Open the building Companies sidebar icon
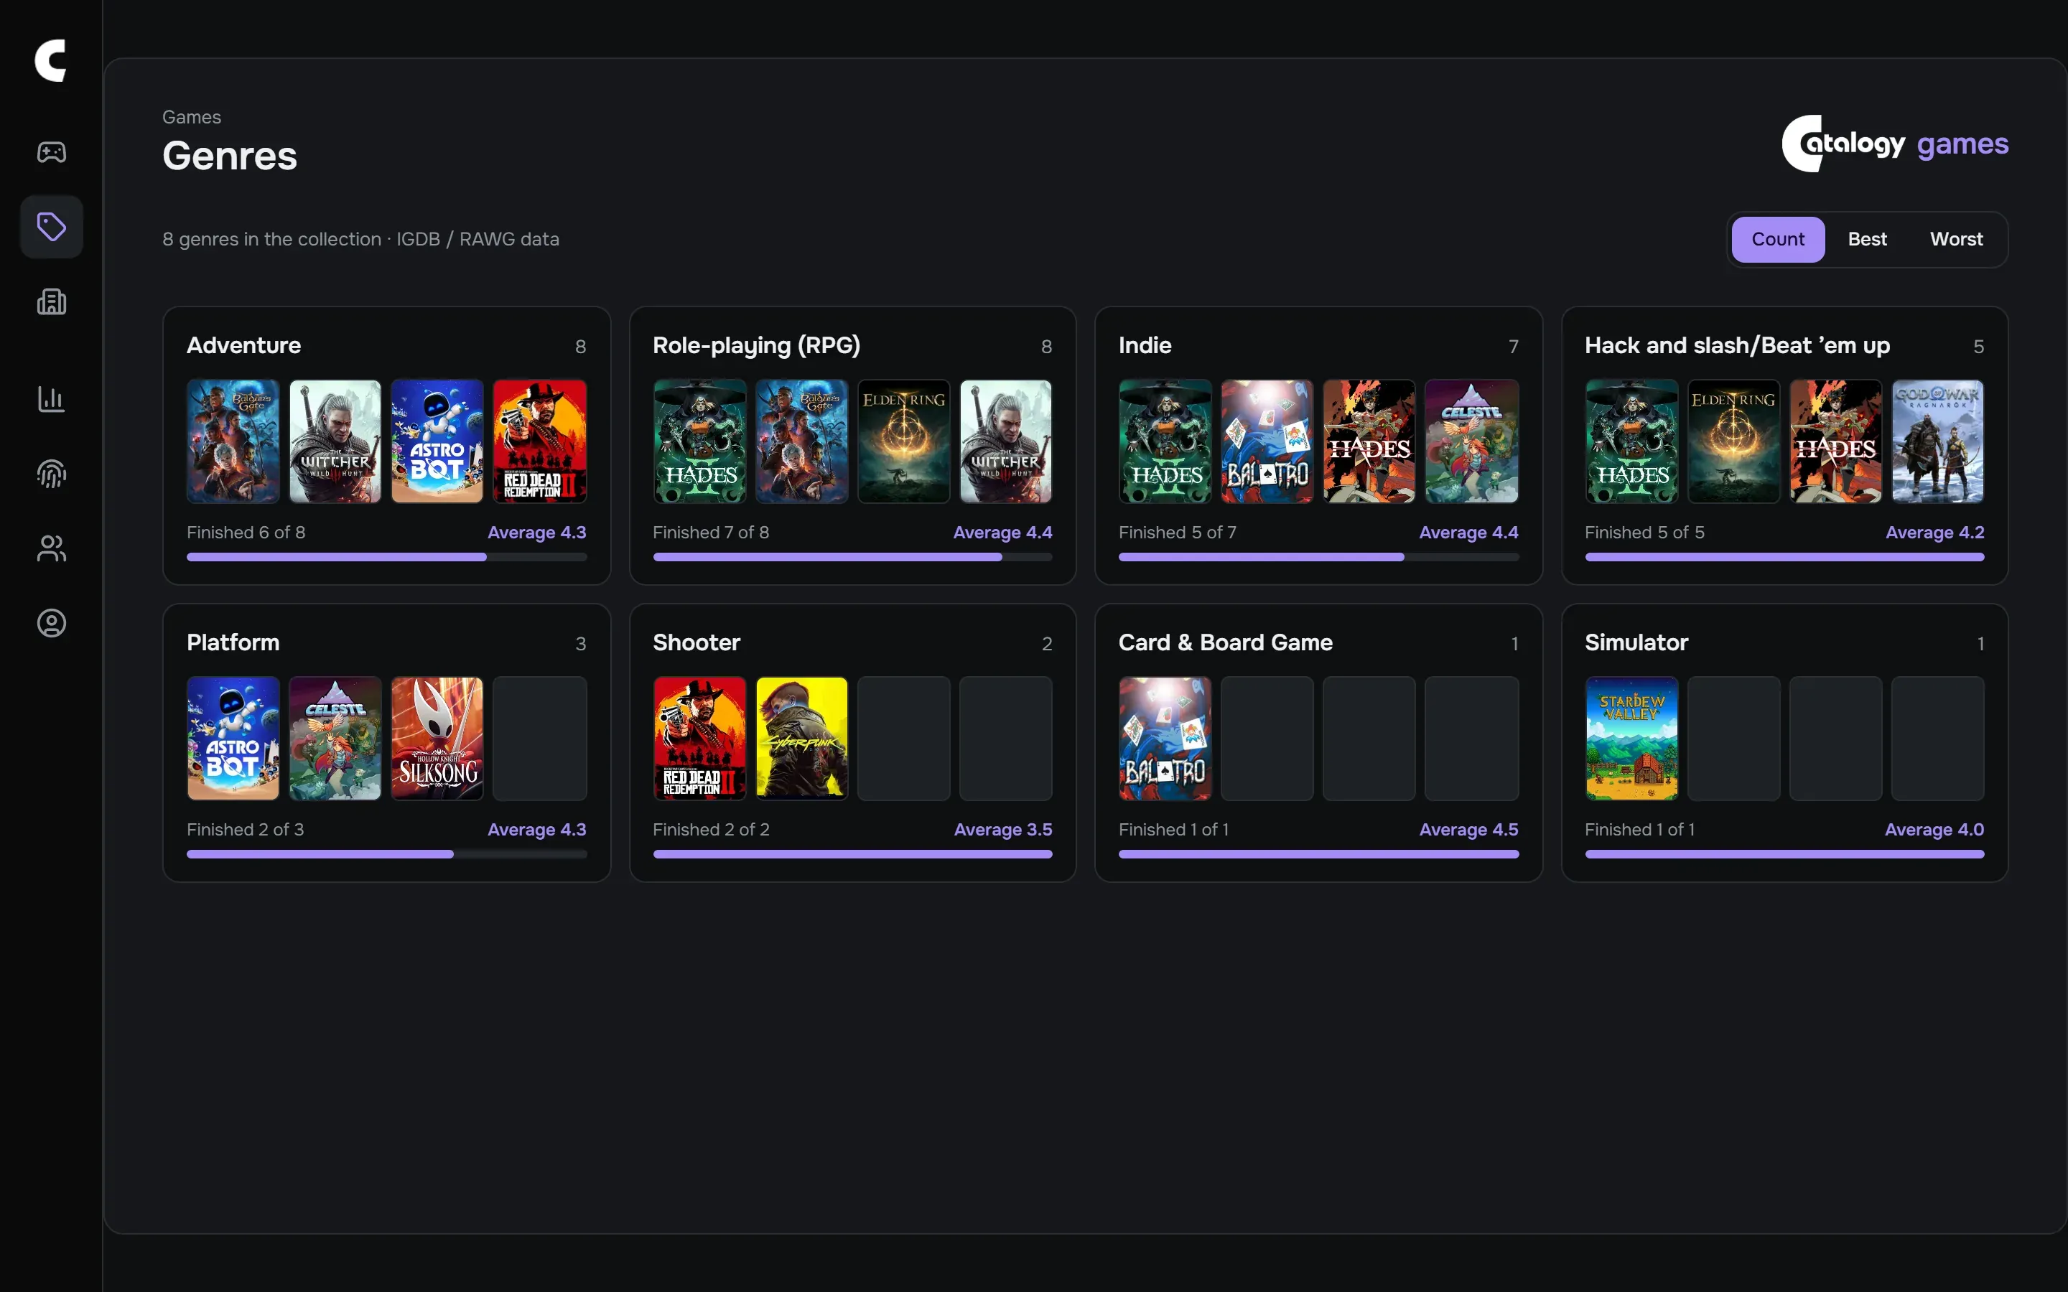The height and width of the screenshot is (1292, 2068). [x=51, y=301]
